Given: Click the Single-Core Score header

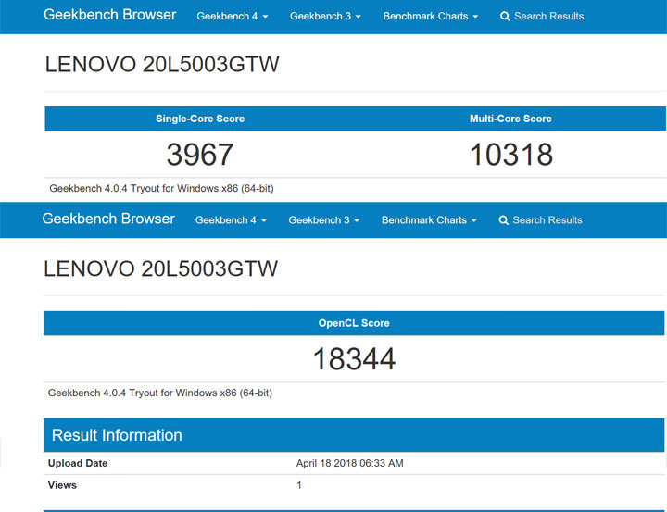Looking at the screenshot, I should [200, 119].
